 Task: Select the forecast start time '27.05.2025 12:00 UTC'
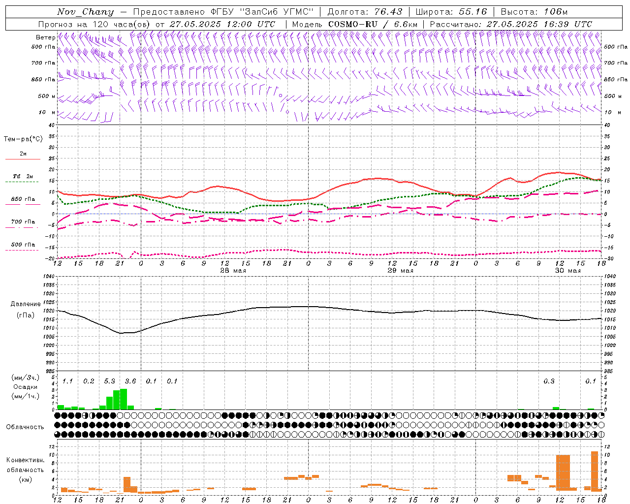click(x=222, y=24)
